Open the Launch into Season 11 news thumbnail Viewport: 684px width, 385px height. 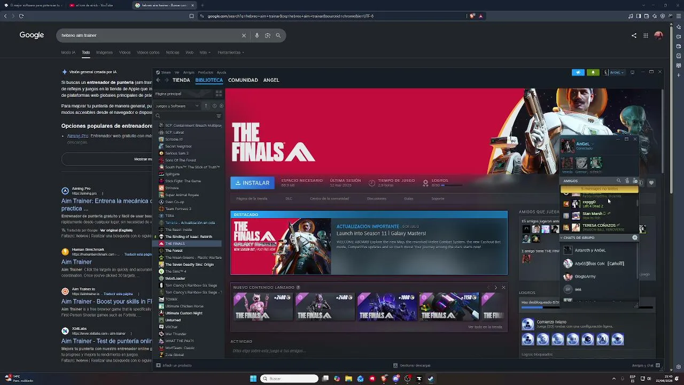tap(281, 247)
